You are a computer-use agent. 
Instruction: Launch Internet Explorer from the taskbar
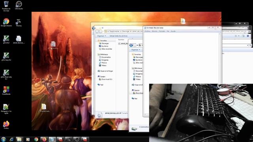[x=11, y=139]
